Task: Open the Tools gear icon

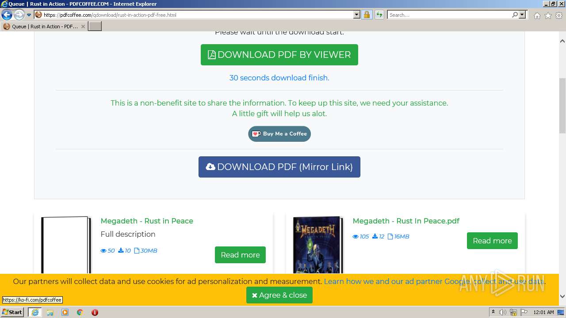Action: coord(559,15)
